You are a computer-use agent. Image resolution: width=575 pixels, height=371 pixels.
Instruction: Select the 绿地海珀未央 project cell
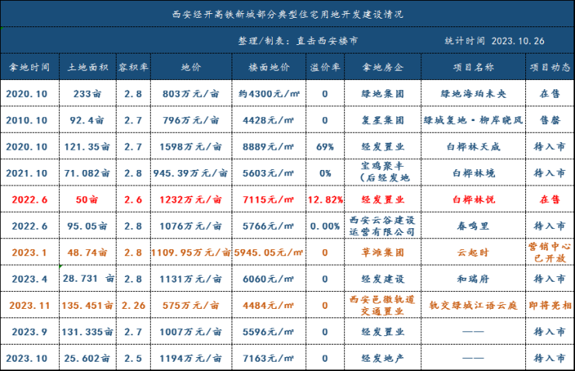pos(473,93)
